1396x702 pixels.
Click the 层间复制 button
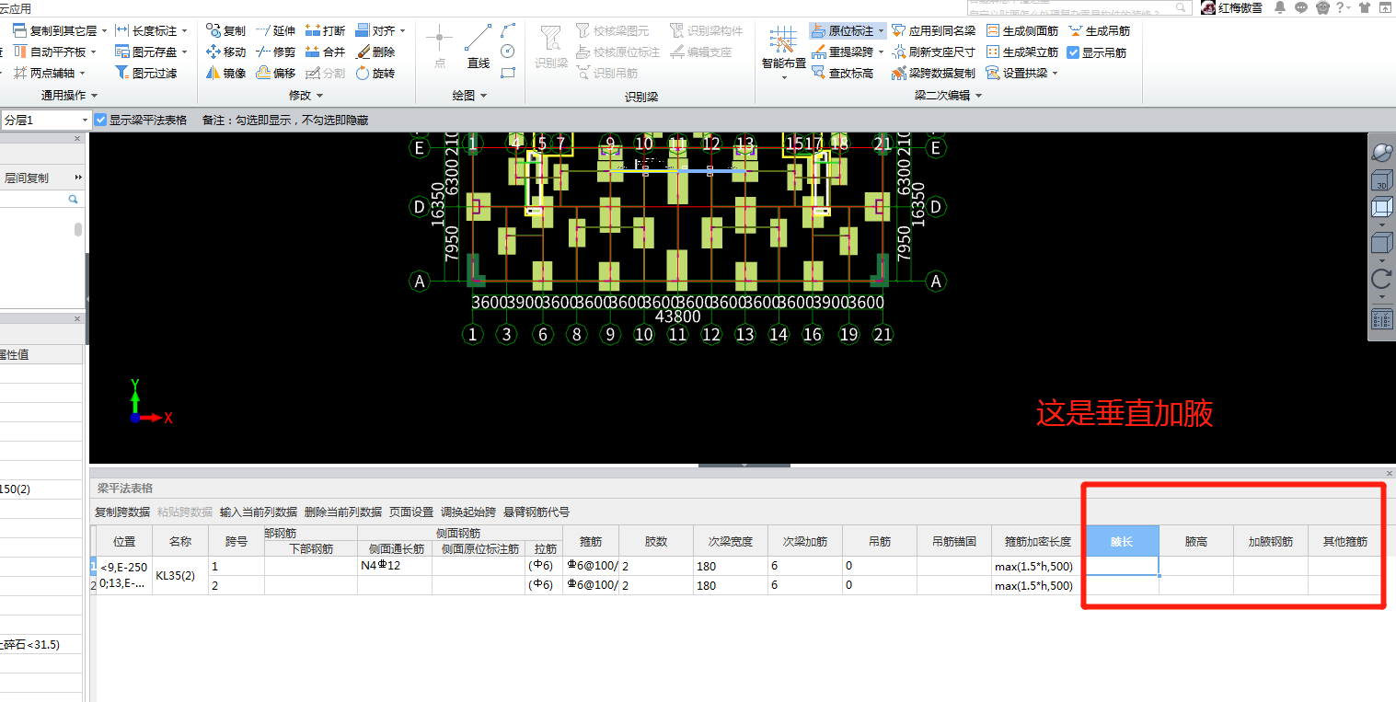pyautogui.click(x=28, y=178)
